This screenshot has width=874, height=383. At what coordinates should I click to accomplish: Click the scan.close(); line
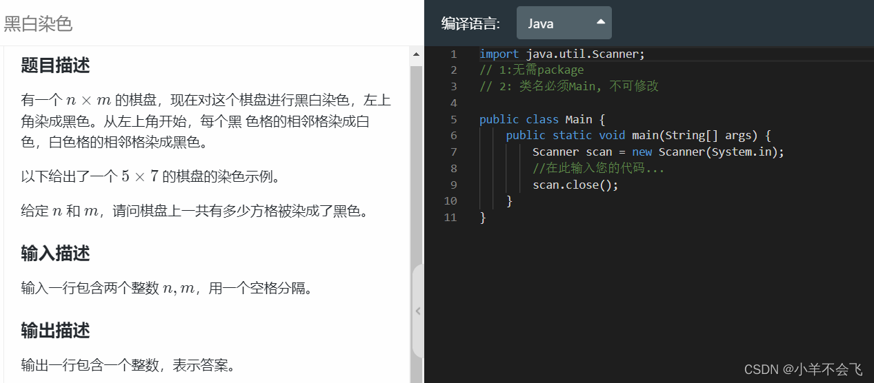coord(575,185)
